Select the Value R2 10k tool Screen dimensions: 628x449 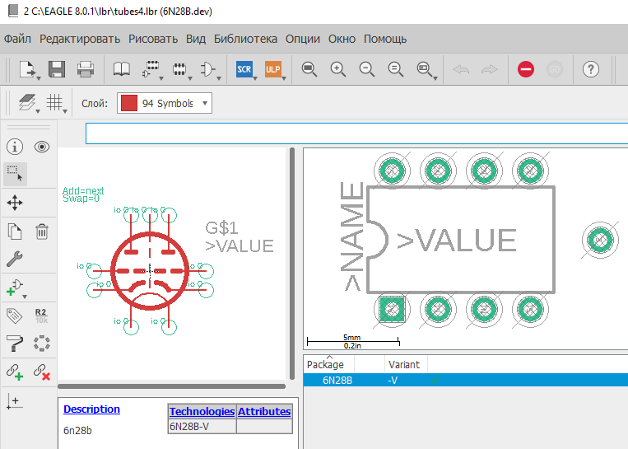pos(41,316)
